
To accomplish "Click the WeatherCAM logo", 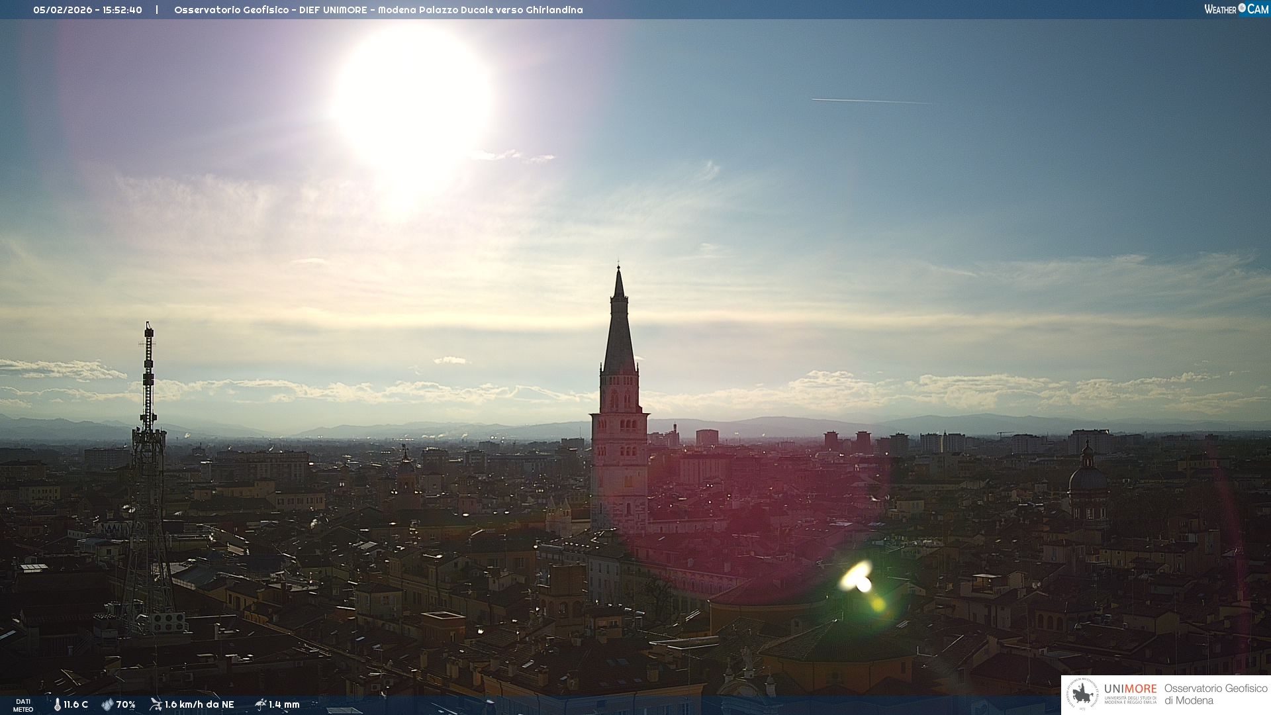I will click(1236, 9).
